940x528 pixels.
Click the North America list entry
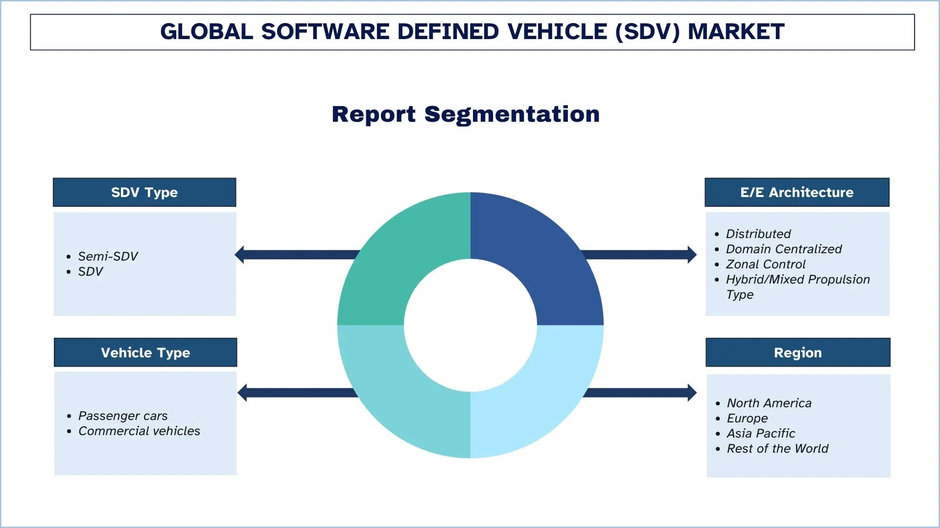click(x=769, y=403)
